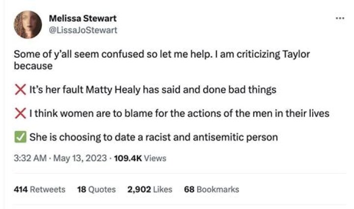Click the first red X emoji
354x209 pixels.
[x=20, y=90]
